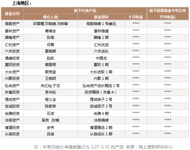Select the fund 沣杨锦绣
The width and height of the screenshot is (190, 150).
(x=101, y=120)
